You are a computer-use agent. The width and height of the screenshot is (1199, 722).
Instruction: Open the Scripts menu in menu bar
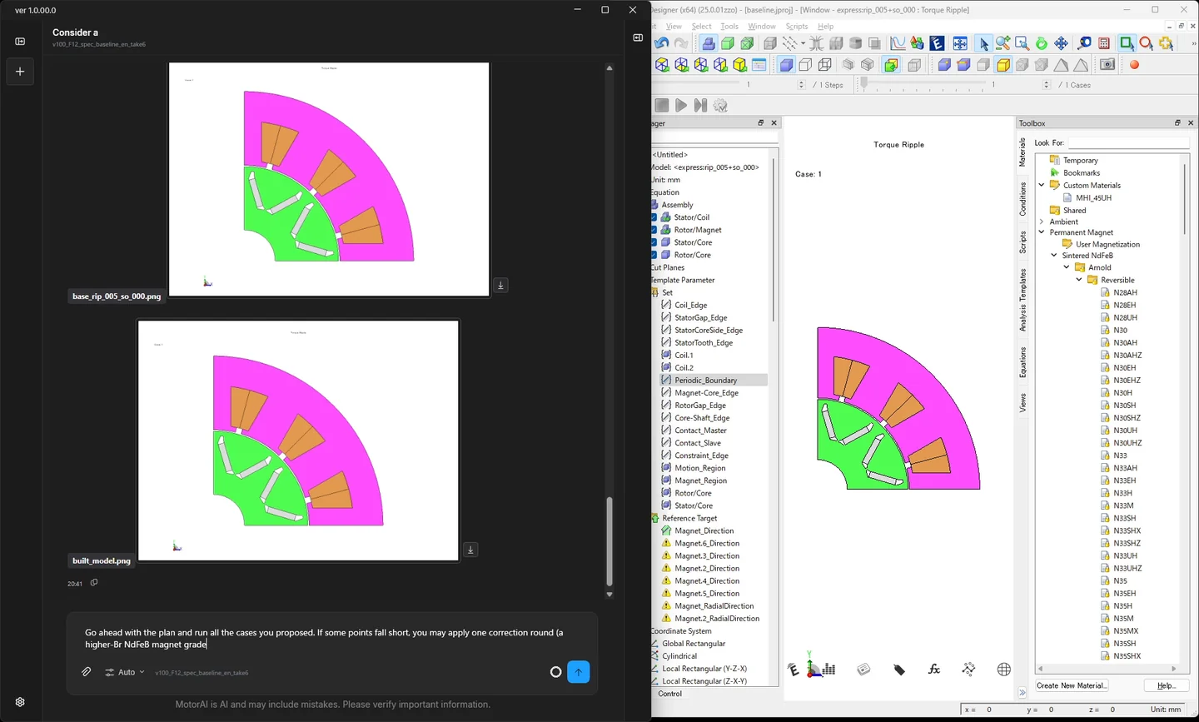pos(797,27)
